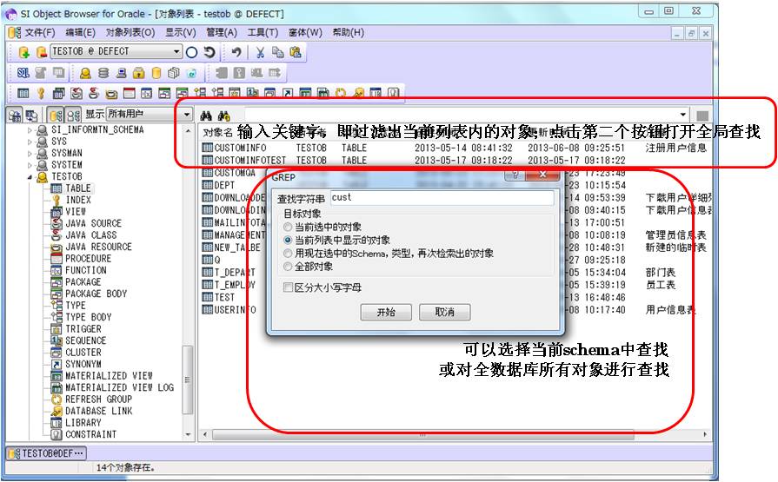
Task: Click the 取消 button in GREP dialog
Action: 444,312
